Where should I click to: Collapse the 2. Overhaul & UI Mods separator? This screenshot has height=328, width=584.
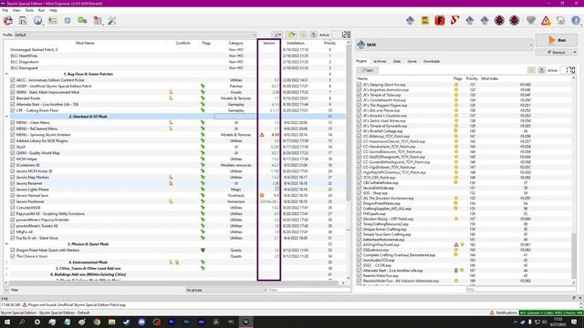coord(6,117)
